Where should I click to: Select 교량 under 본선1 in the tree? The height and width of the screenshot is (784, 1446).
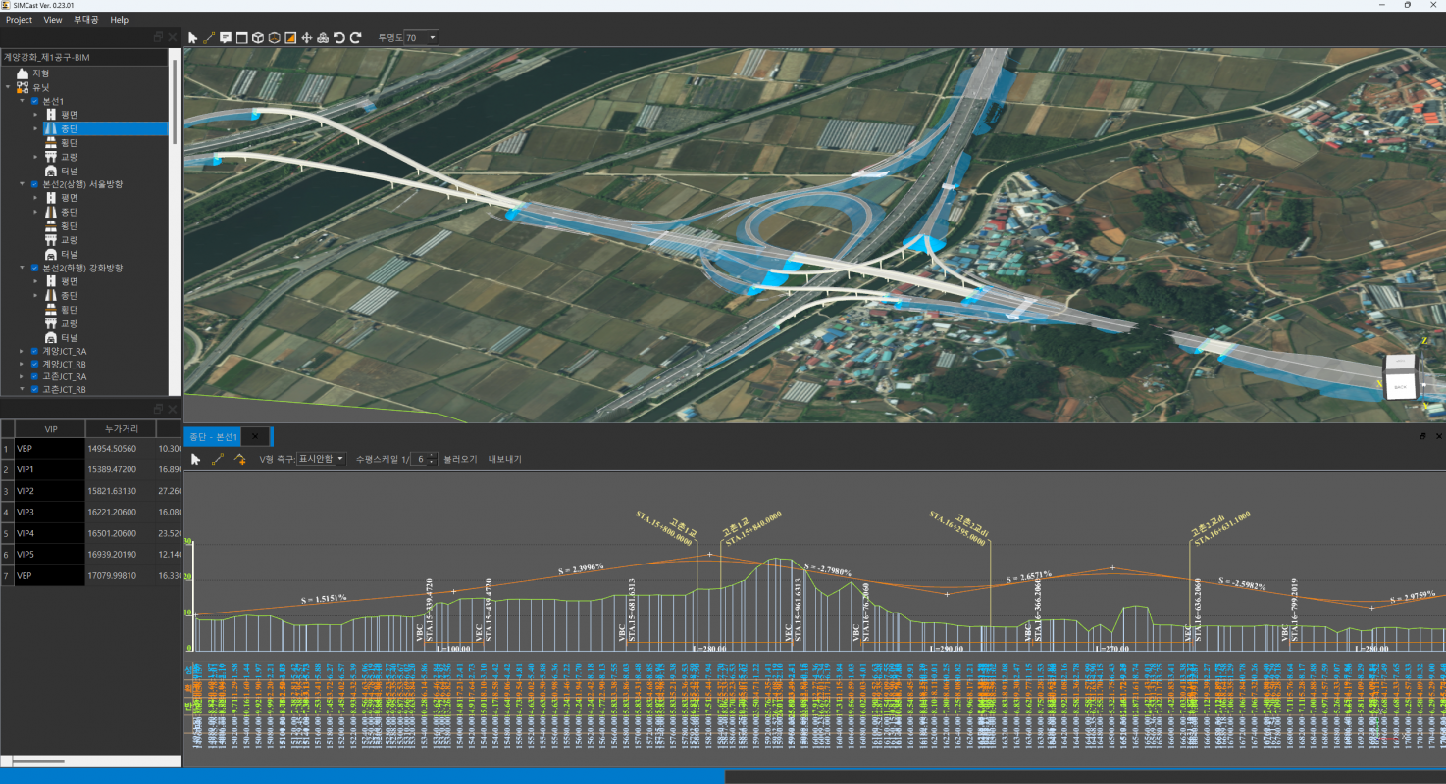click(x=69, y=157)
